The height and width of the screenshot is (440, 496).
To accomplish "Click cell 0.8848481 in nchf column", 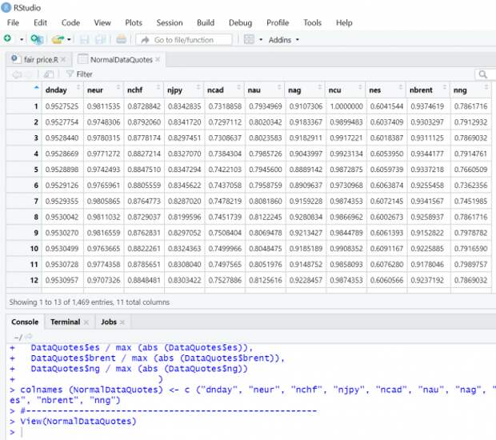I will (144, 280).
